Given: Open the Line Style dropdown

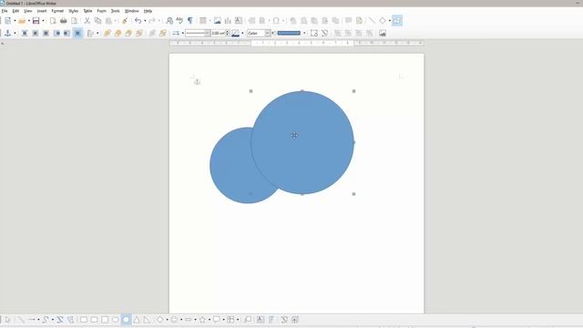Looking at the screenshot, I should tap(198, 34).
